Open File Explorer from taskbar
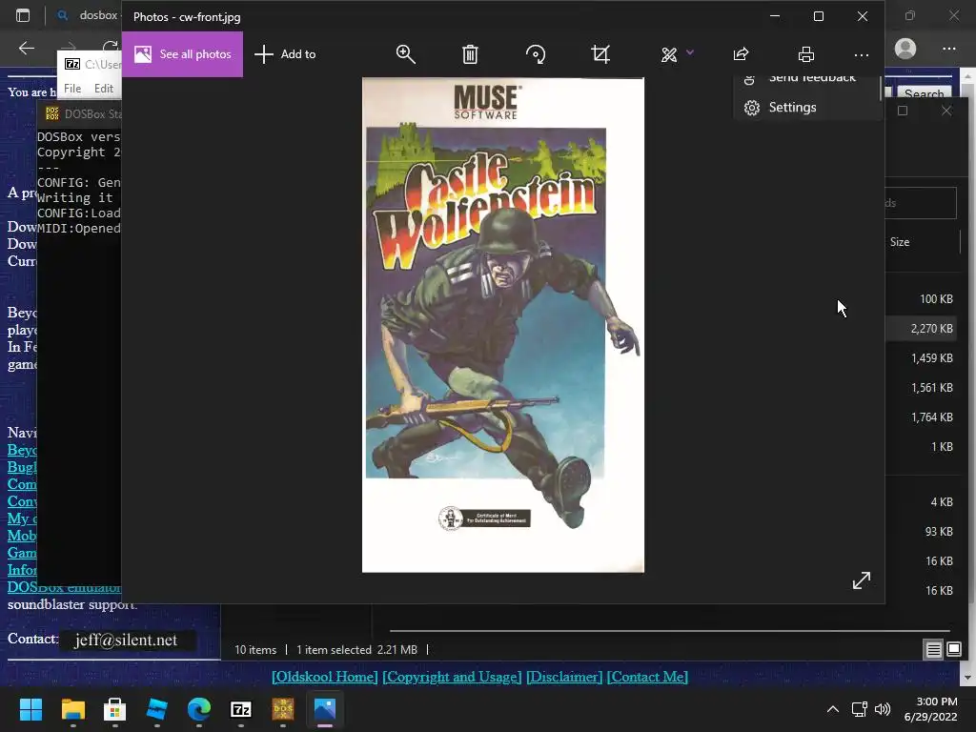 point(72,709)
